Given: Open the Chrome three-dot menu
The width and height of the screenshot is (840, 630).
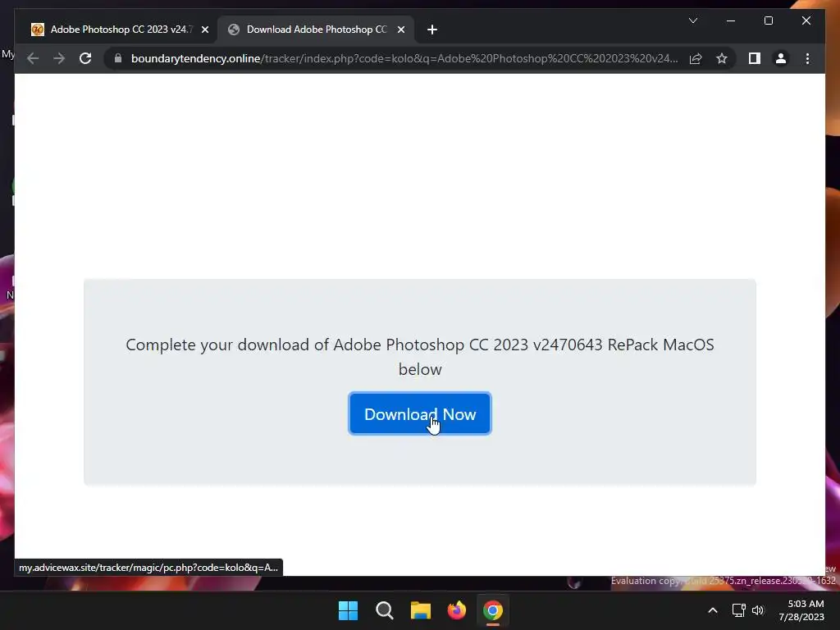Looking at the screenshot, I should tap(807, 58).
